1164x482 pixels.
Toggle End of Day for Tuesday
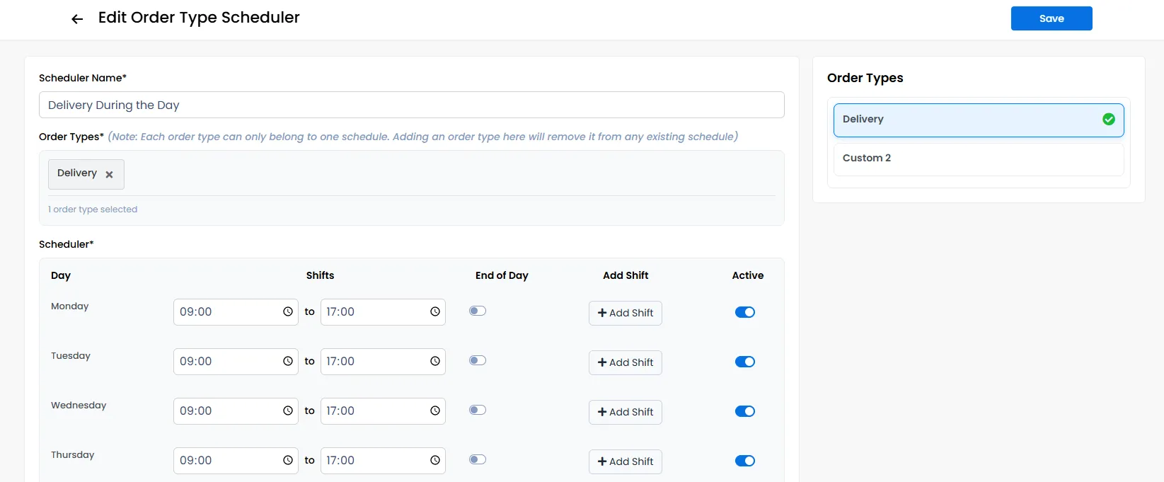[x=478, y=360]
